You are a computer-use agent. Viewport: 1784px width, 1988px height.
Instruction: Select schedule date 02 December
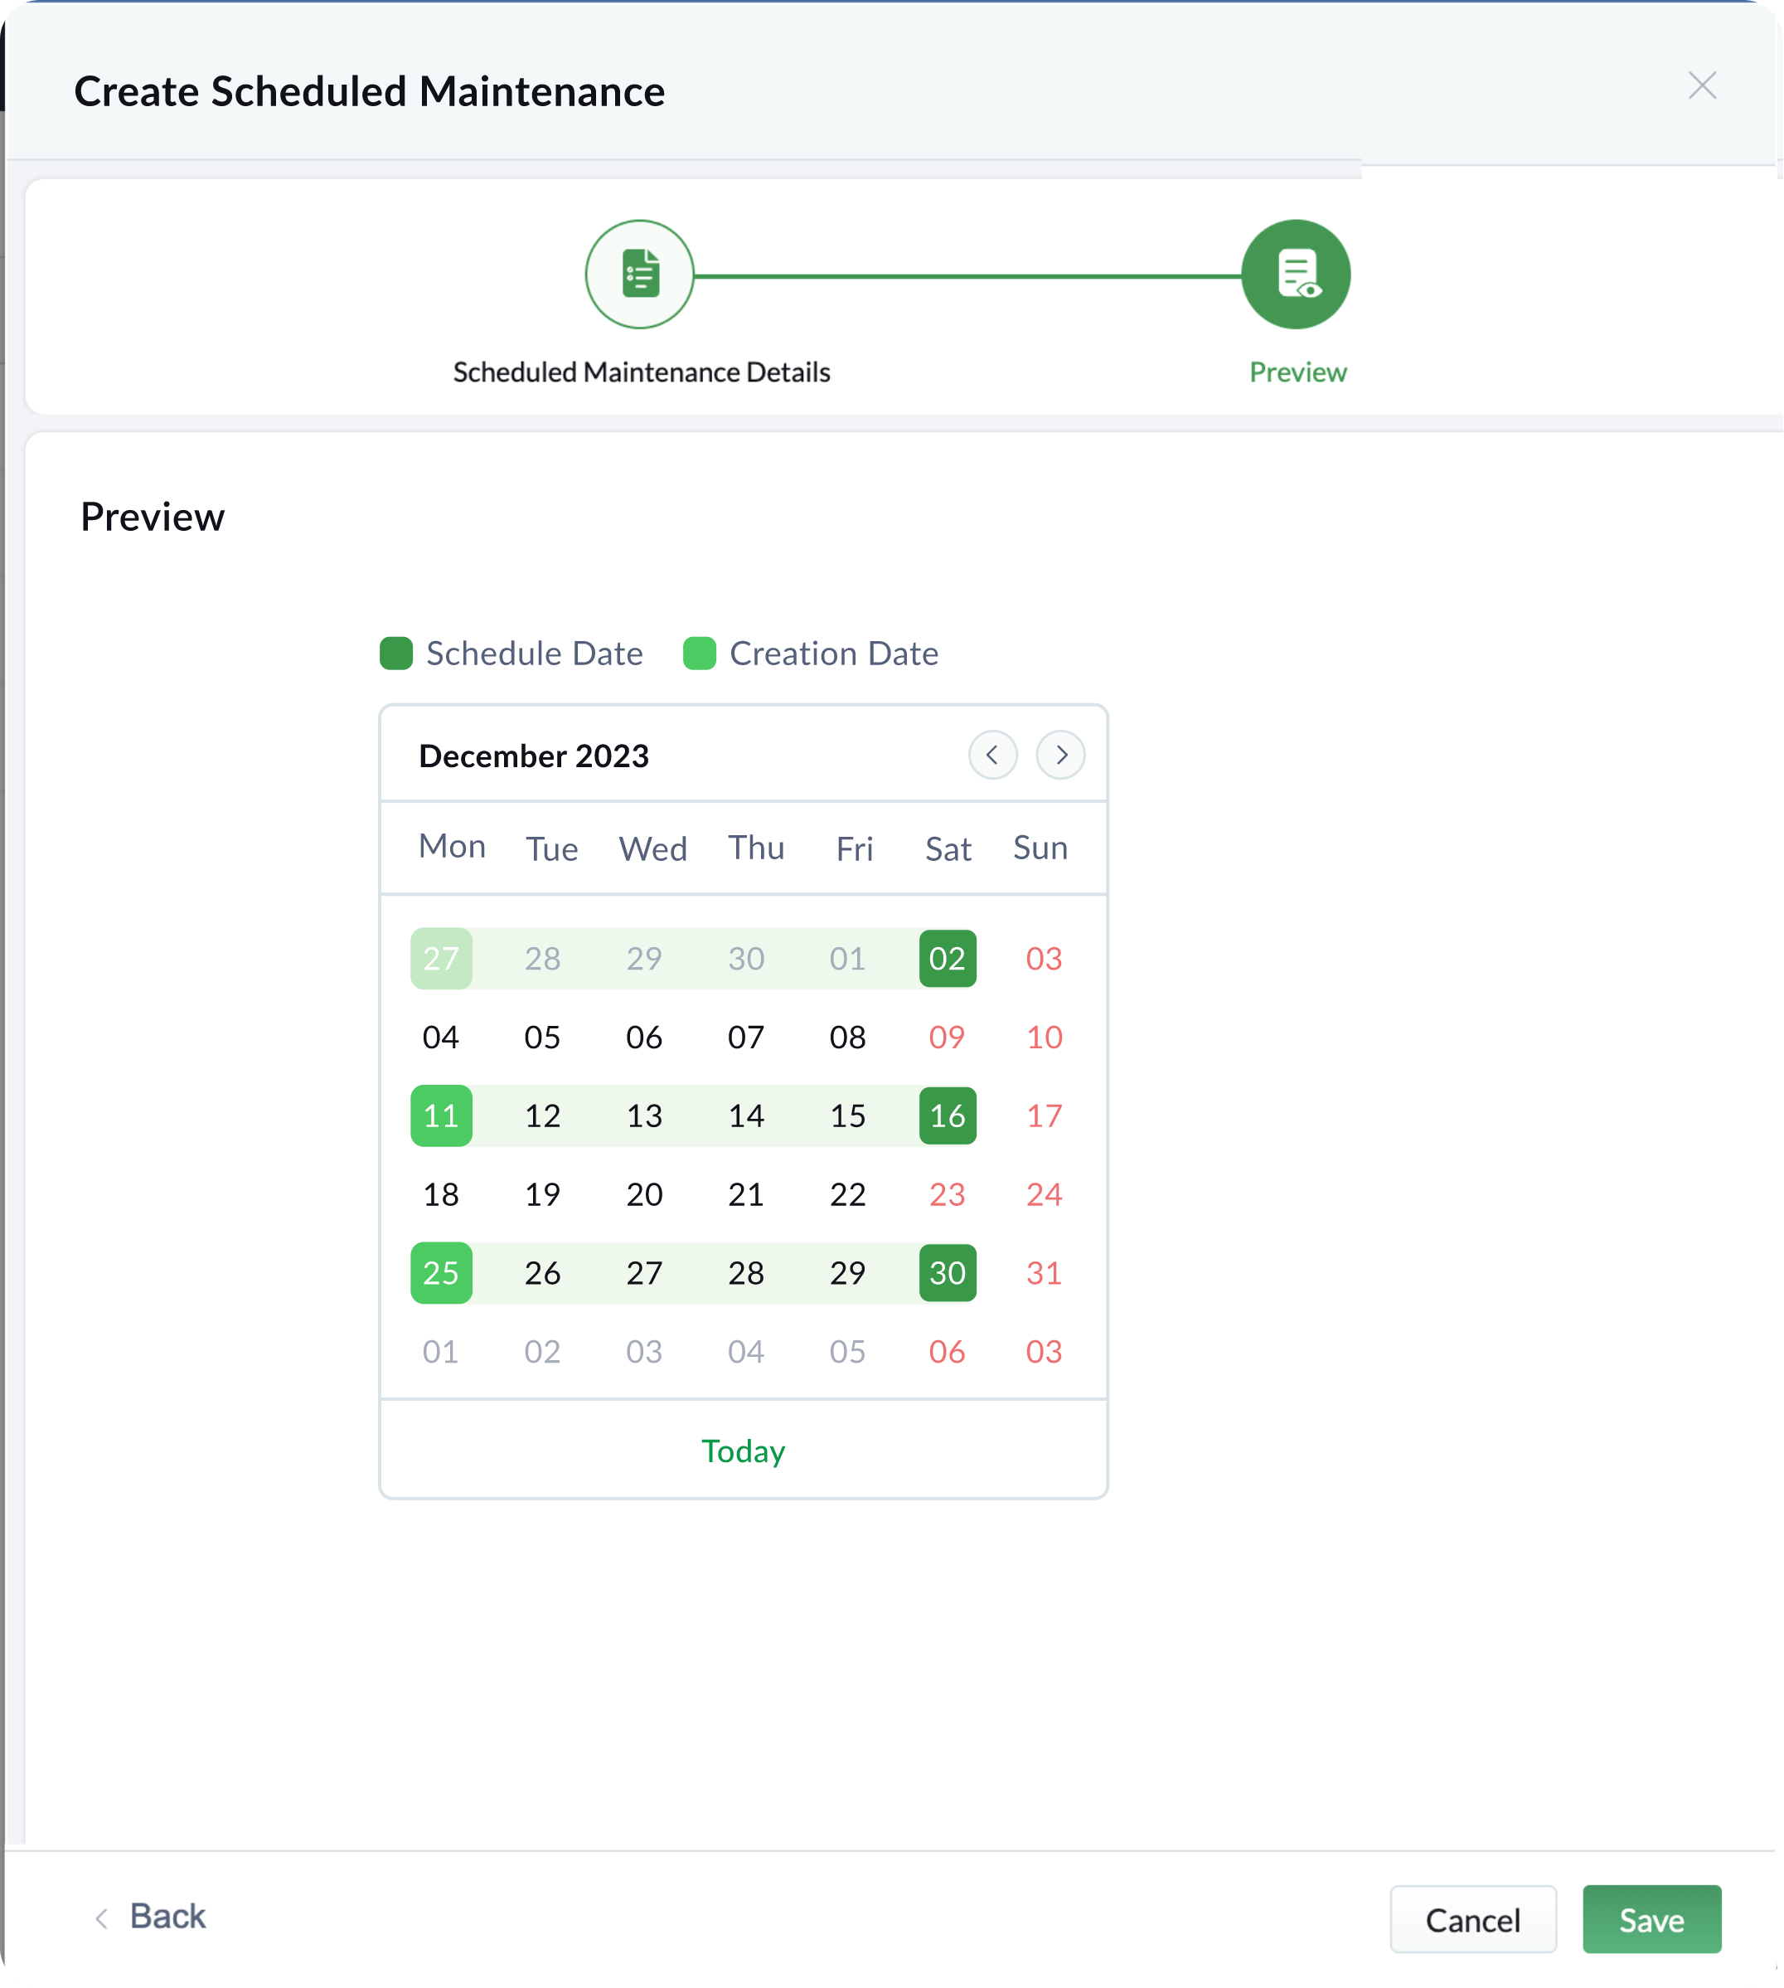pos(947,958)
